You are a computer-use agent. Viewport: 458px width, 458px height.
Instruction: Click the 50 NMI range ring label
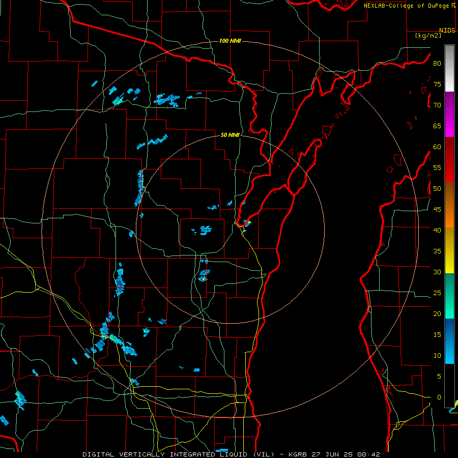pyautogui.click(x=230, y=135)
